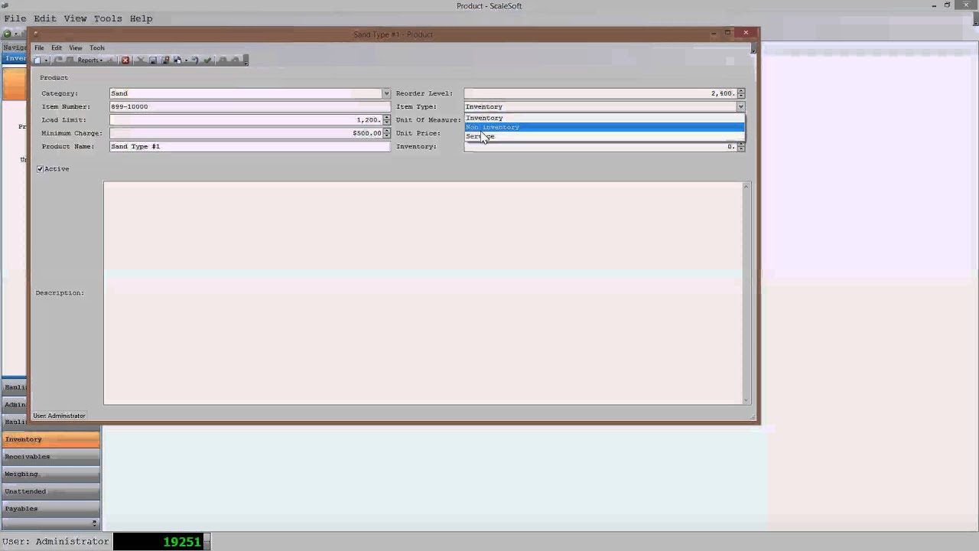The height and width of the screenshot is (551, 979).
Task: Select Inventory option in Item Type list
Action: pos(604,118)
